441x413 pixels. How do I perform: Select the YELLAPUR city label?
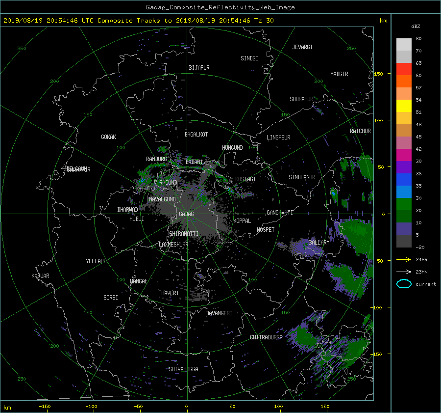tap(98, 261)
